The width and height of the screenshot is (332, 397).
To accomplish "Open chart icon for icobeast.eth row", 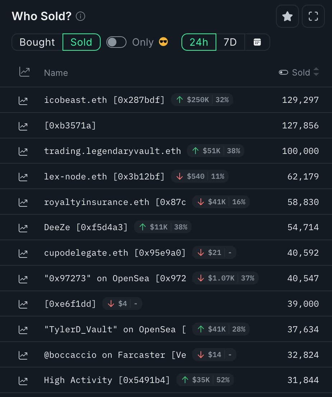I will tap(23, 101).
